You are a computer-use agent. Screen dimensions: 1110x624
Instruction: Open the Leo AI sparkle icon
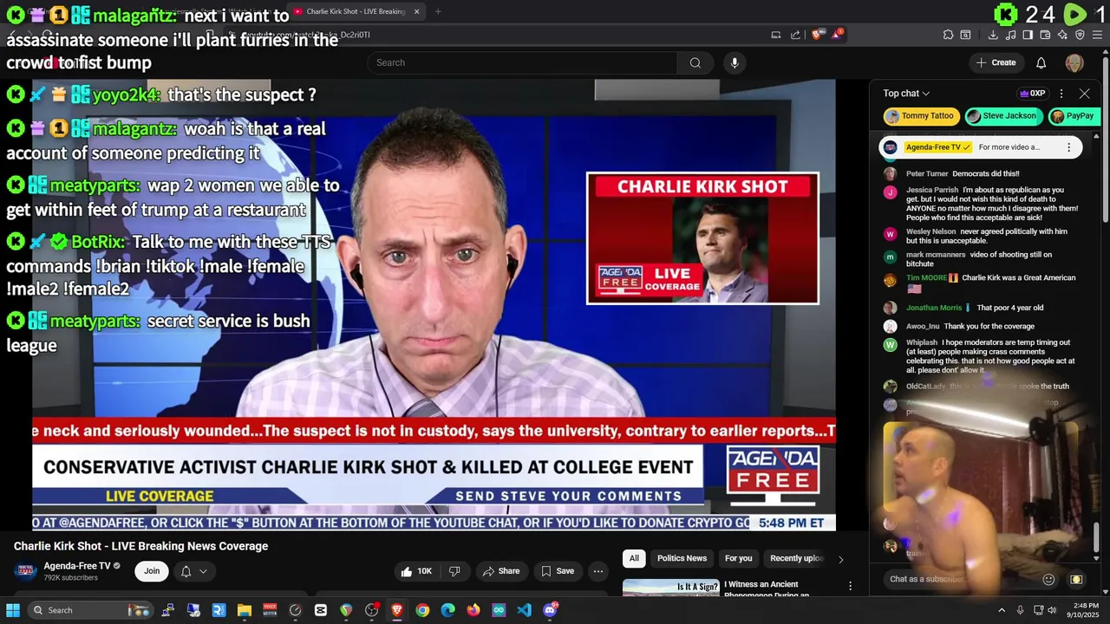click(x=1062, y=35)
